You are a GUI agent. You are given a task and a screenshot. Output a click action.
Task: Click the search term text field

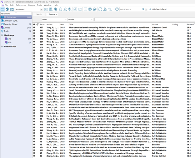pos(144,19)
